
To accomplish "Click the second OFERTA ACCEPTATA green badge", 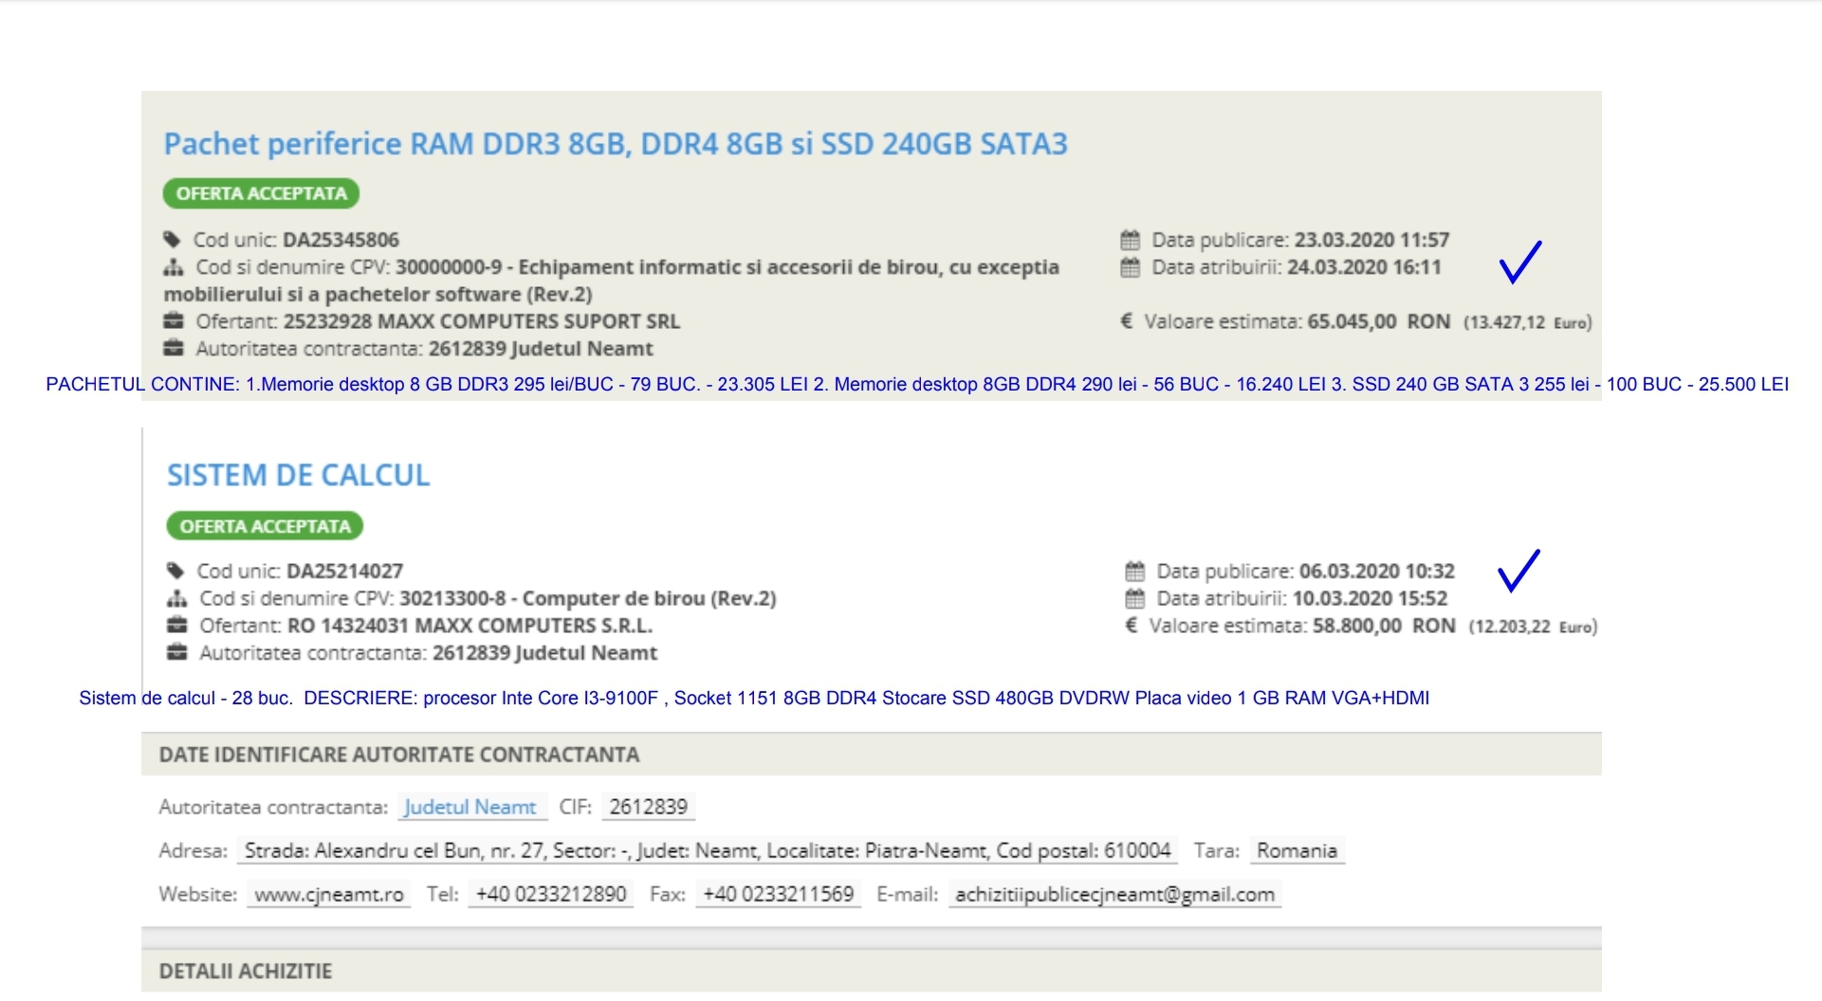I will [x=265, y=526].
